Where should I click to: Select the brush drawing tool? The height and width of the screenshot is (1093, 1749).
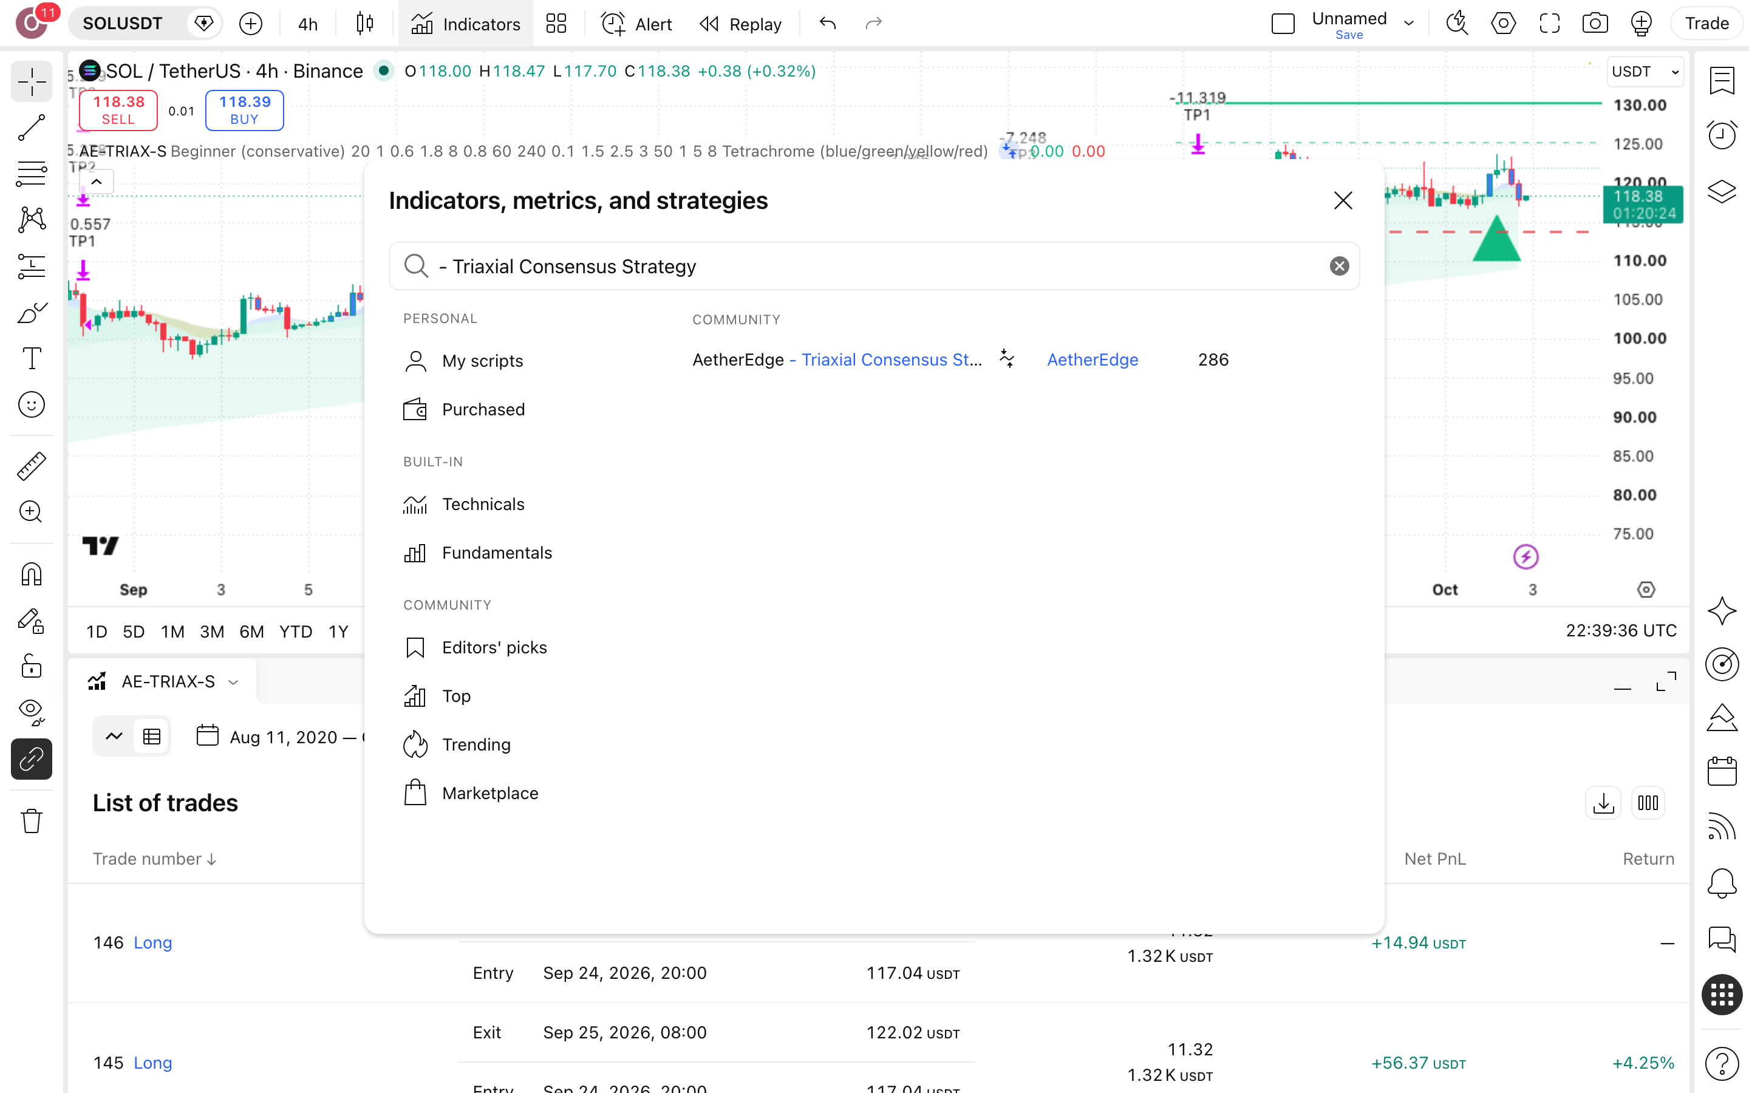[31, 312]
